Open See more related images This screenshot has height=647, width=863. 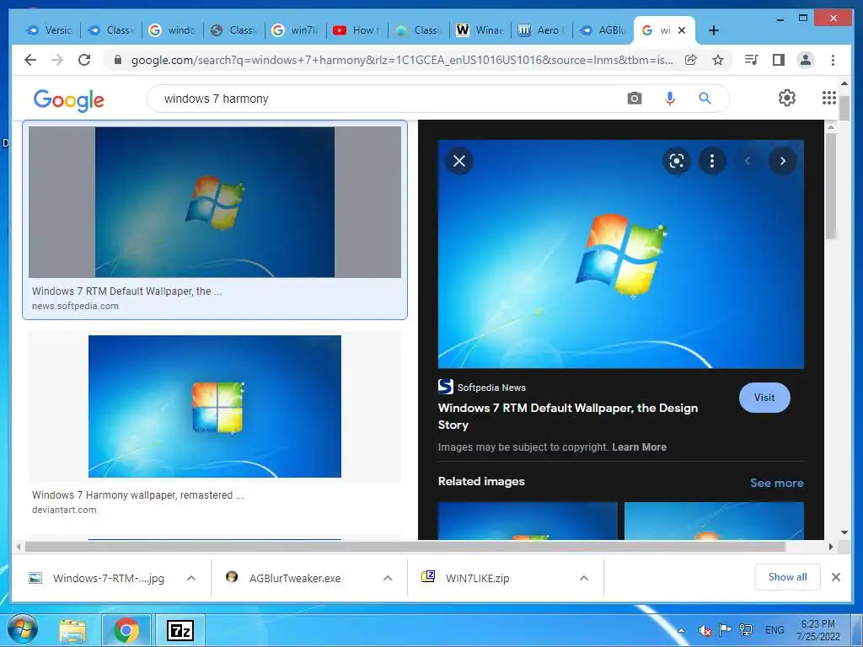(776, 483)
